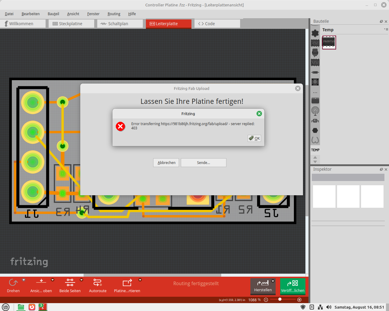Screen dimensions: 389x311
Task: Select the push-button parts bin icon
Action: (x=315, y=82)
